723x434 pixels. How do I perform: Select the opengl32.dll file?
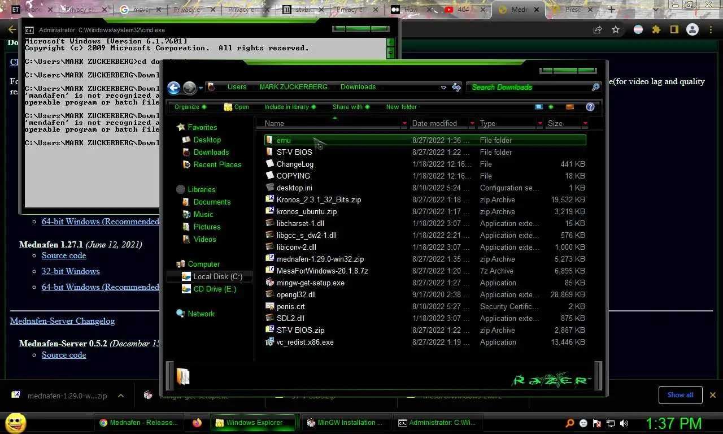pos(296,294)
